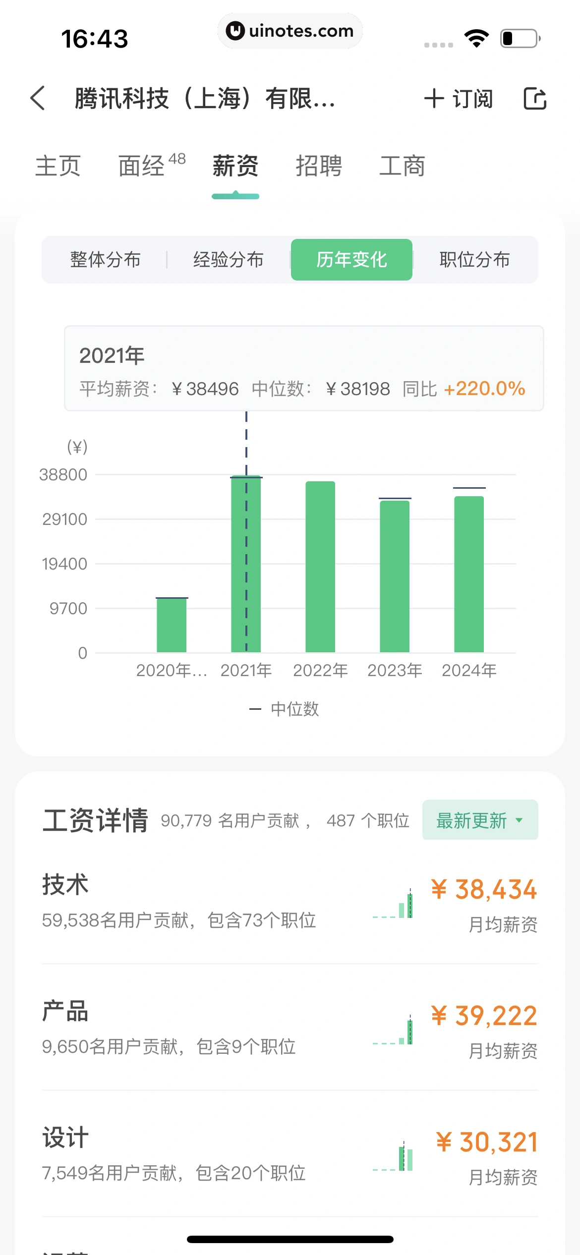Switch to the 主页 tab
Viewport: 580px width, 1255px height.
pyautogui.click(x=58, y=166)
